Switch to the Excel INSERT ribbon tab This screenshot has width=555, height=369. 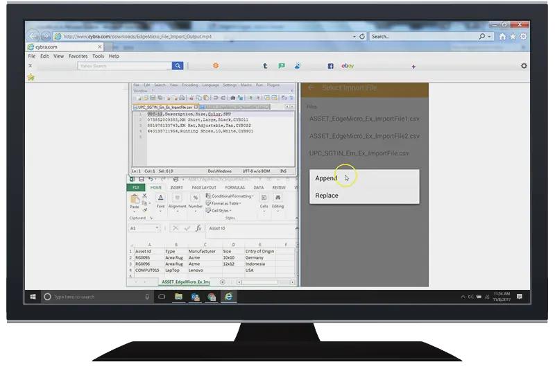[x=177, y=187]
